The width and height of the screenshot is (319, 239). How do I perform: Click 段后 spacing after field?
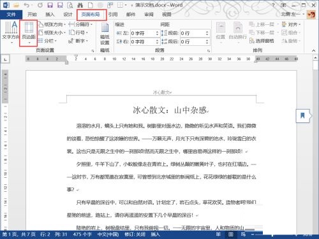[193, 41]
